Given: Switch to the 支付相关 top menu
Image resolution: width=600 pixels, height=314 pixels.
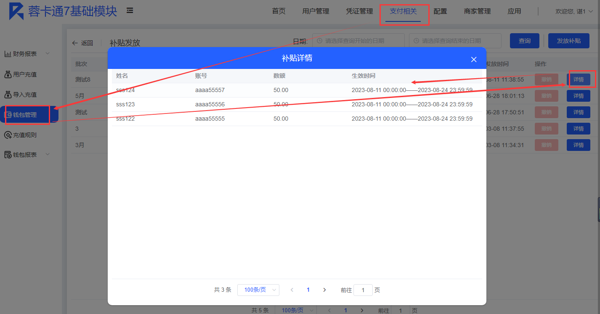Looking at the screenshot, I should (403, 11).
